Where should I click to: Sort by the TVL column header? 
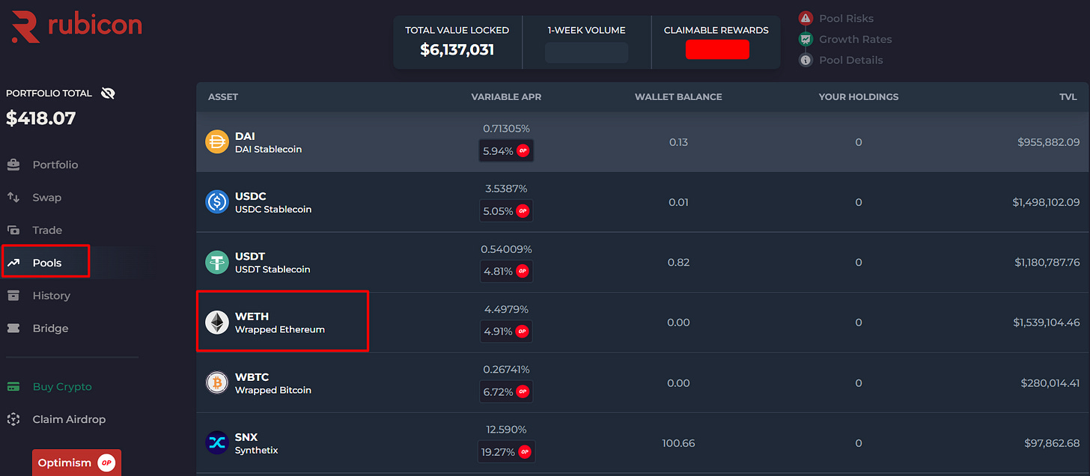click(1068, 97)
